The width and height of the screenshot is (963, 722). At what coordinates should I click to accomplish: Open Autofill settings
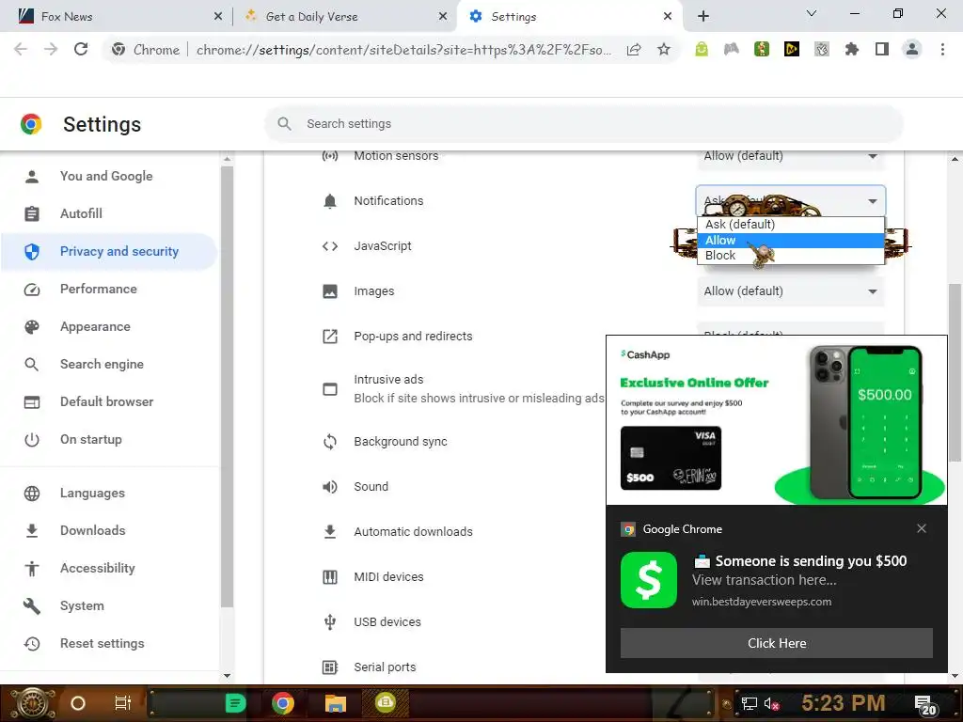pyautogui.click(x=109, y=213)
